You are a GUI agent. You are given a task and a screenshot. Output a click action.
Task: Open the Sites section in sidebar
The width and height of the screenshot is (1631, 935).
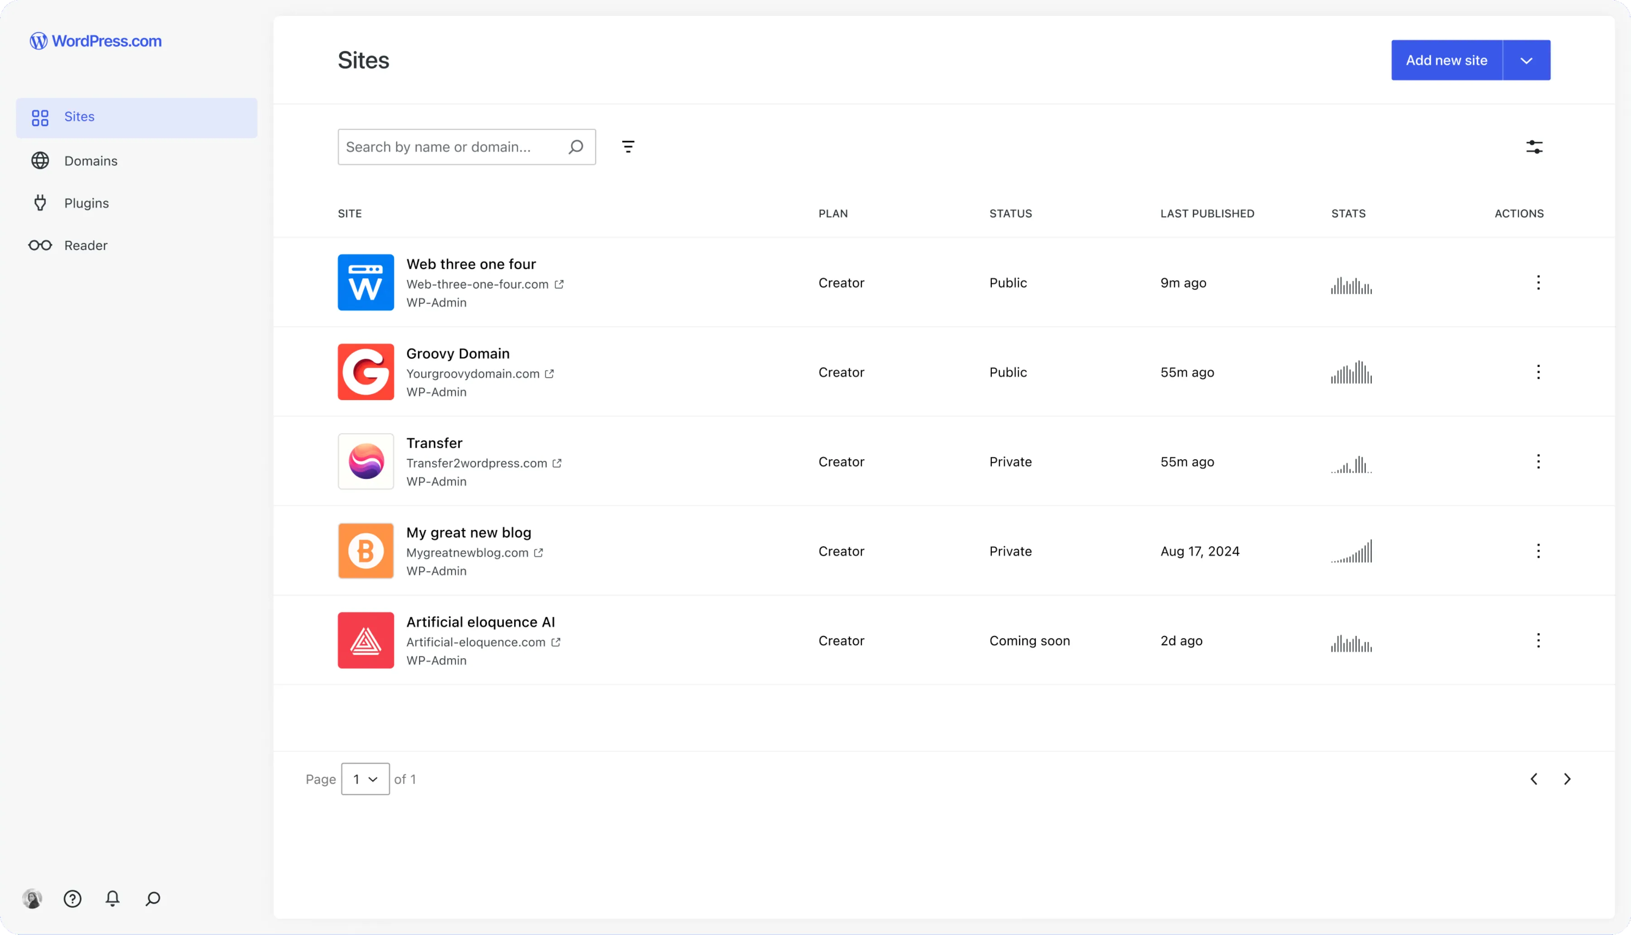click(137, 117)
